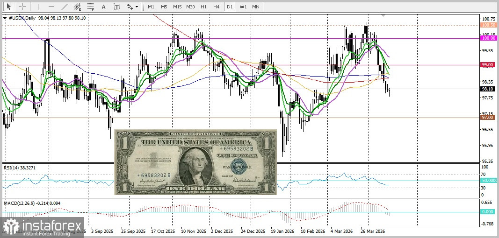
Task: Toggle the H1 timeframe button
Action: click(x=203, y=7)
